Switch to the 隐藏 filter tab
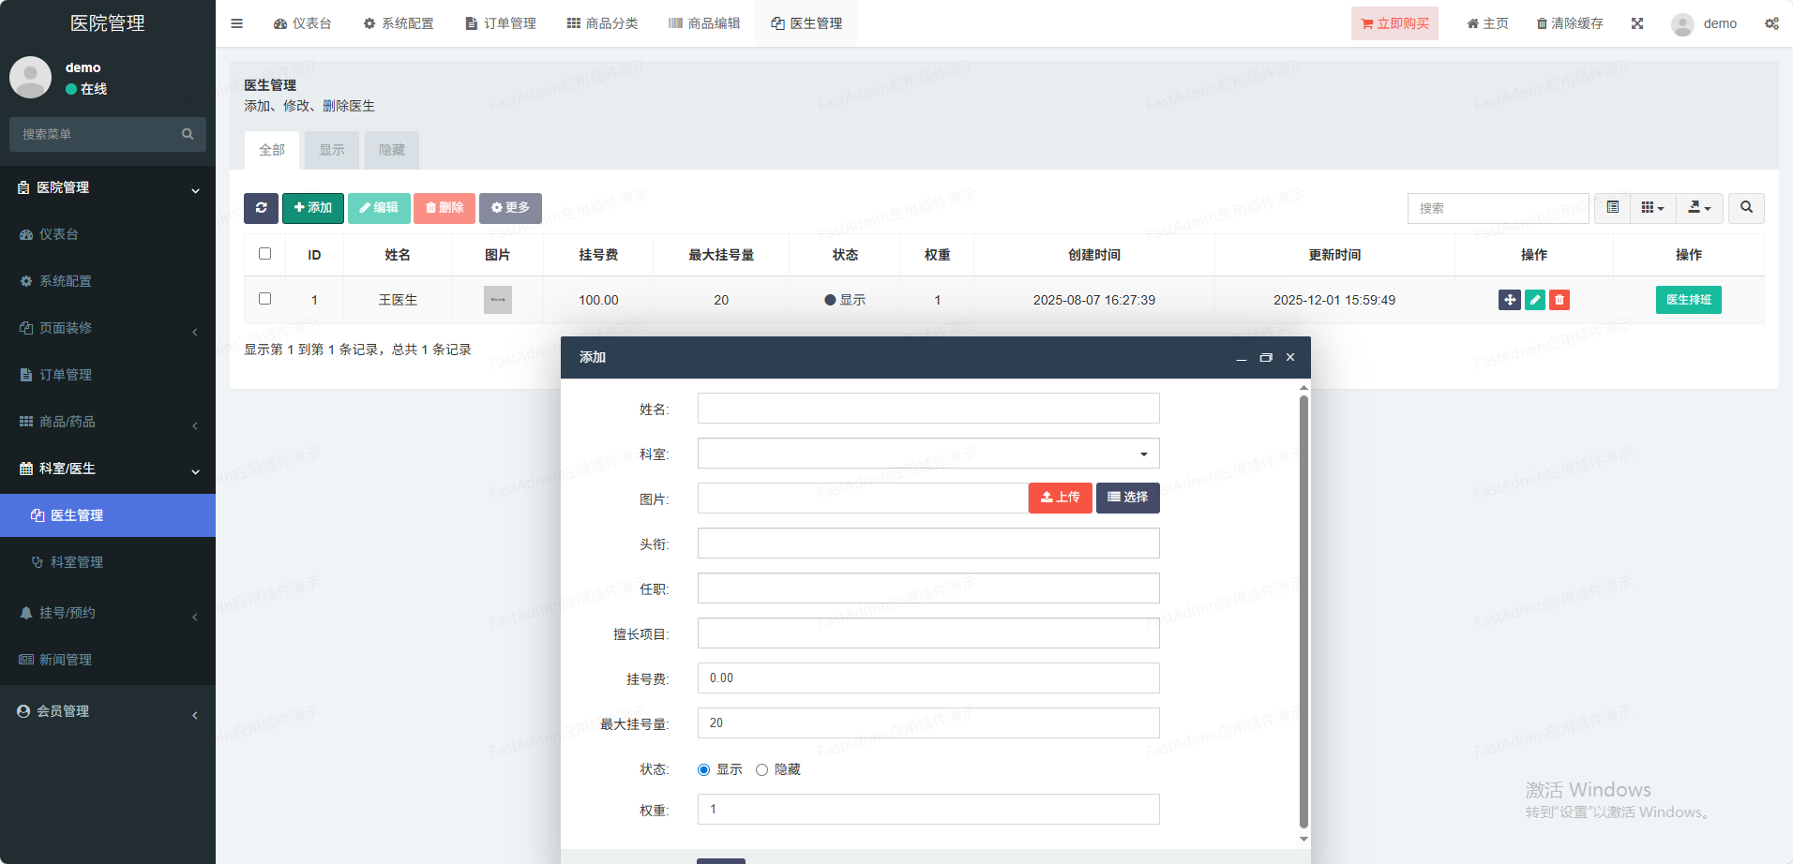1793x864 pixels. (391, 150)
